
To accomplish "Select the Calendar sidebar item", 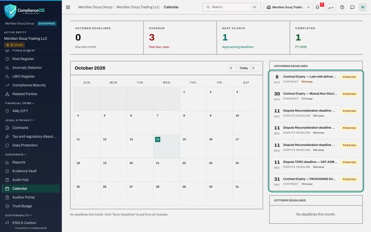I will pos(31,188).
